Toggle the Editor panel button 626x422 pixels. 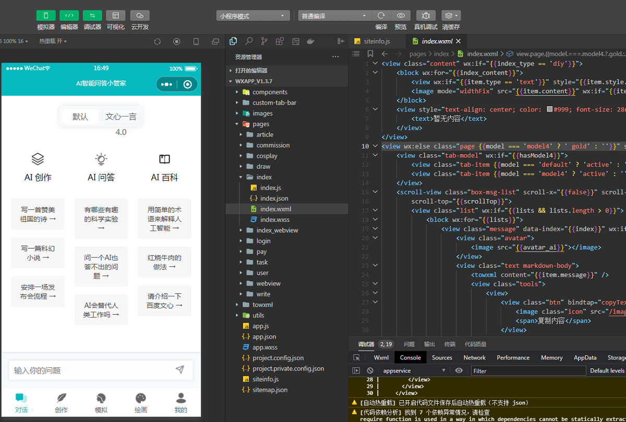(x=69, y=16)
